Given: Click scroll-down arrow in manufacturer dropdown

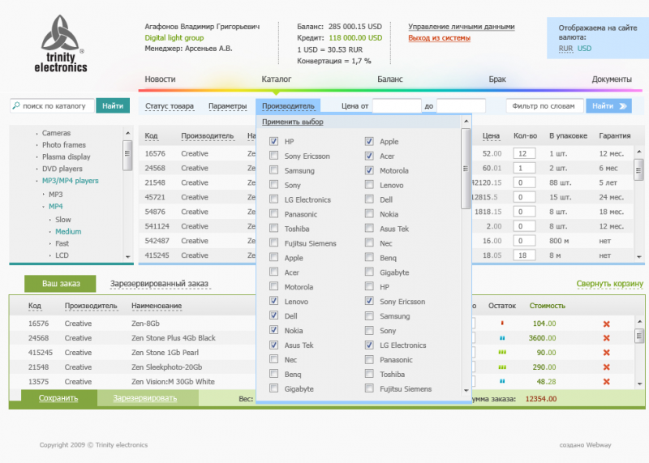Looking at the screenshot, I should tap(466, 390).
